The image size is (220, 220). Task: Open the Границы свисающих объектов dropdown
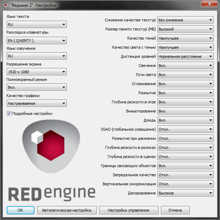[185, 166]
